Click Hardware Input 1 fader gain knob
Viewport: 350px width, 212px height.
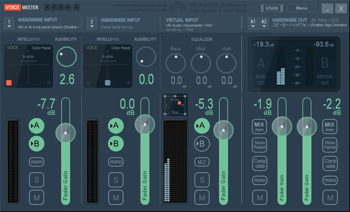pos(66,133)
